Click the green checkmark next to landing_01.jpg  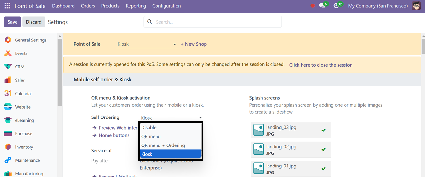click(324, 168)
